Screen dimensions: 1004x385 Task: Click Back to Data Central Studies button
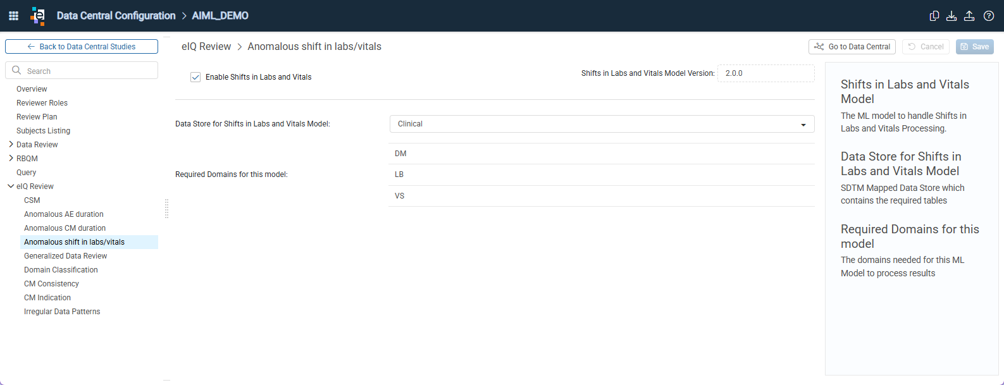tap(82, 47)
